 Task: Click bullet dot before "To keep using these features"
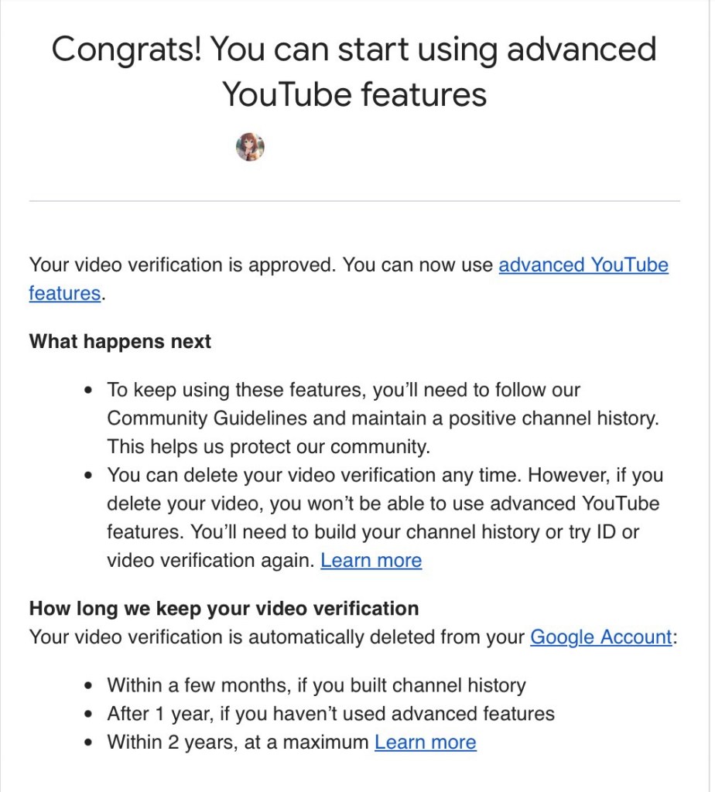pos(91,391)
